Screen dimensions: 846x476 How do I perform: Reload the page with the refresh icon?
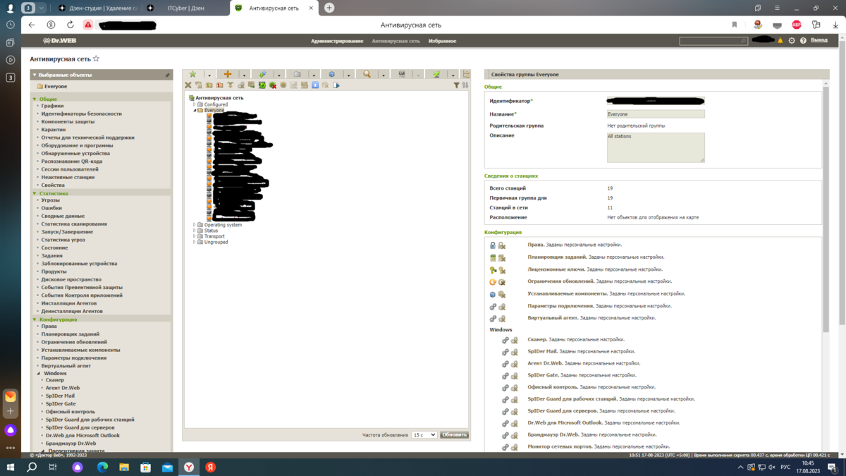[70, 25]
